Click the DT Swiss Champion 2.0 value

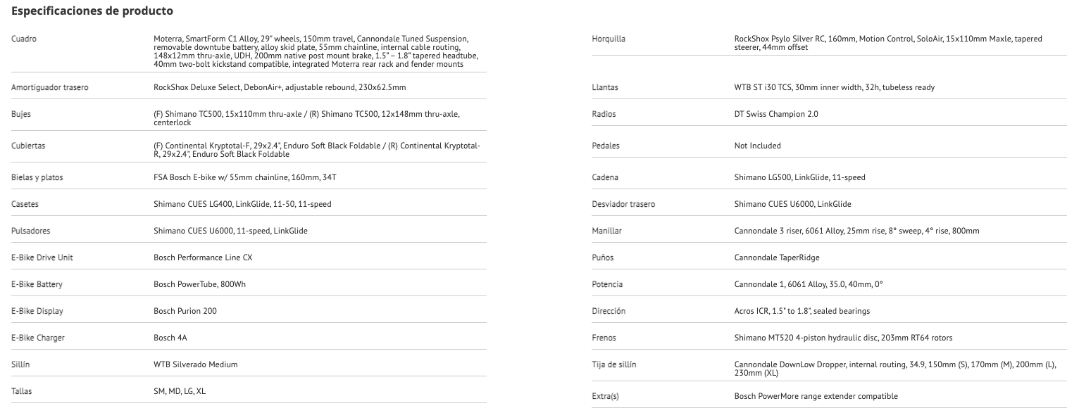pos(775,114)
